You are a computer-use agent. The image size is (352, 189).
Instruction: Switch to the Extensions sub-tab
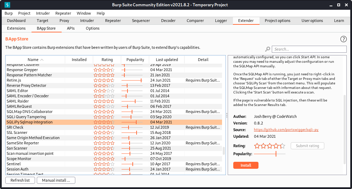(16, 28)
